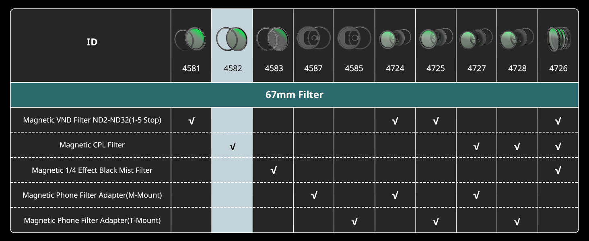Viewport: 589px width, 241px height.
Task: Click the ID column header cell
Action: 92,42
